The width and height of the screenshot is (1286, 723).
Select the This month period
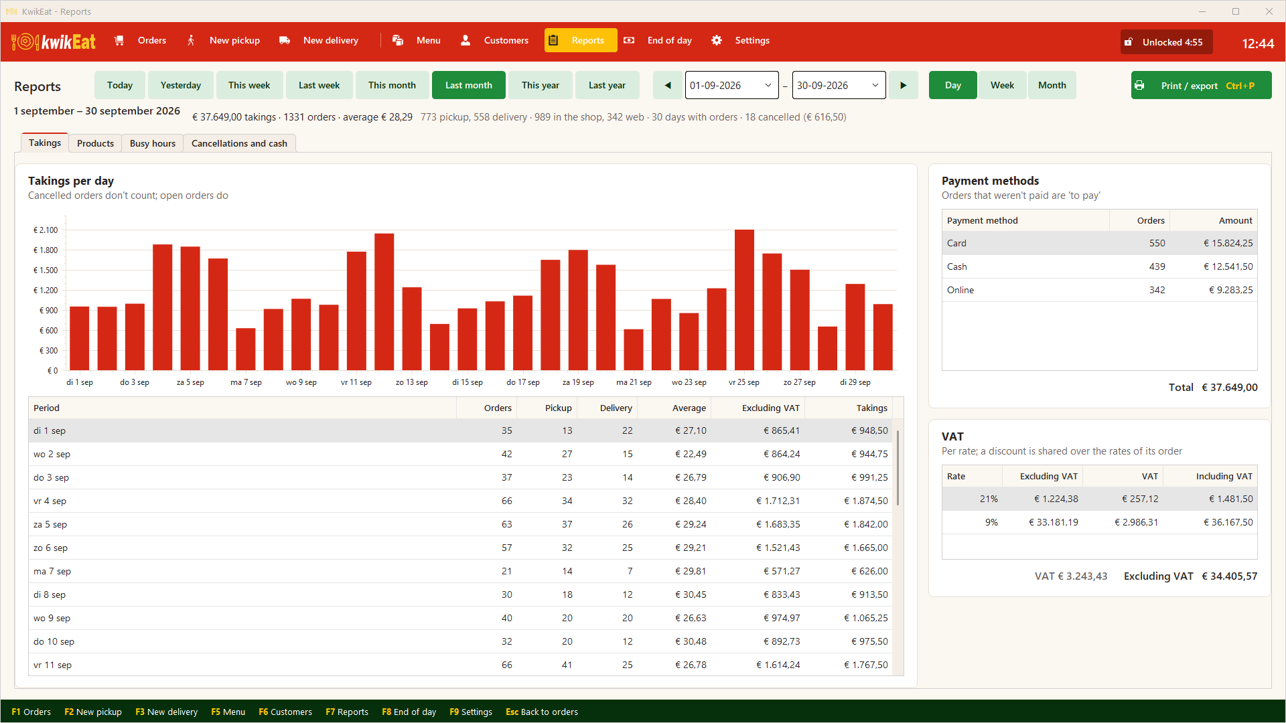click(x=392, y=85)
